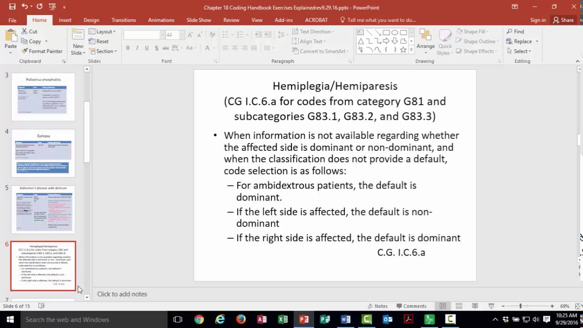Open Google Chrome from taskbar
This screenshot has height=328, width=583.
point(199,319)
